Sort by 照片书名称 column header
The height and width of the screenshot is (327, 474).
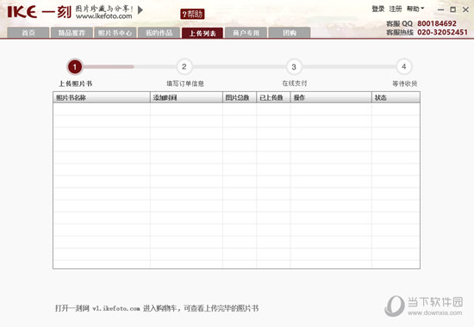[x=102, y=97]
